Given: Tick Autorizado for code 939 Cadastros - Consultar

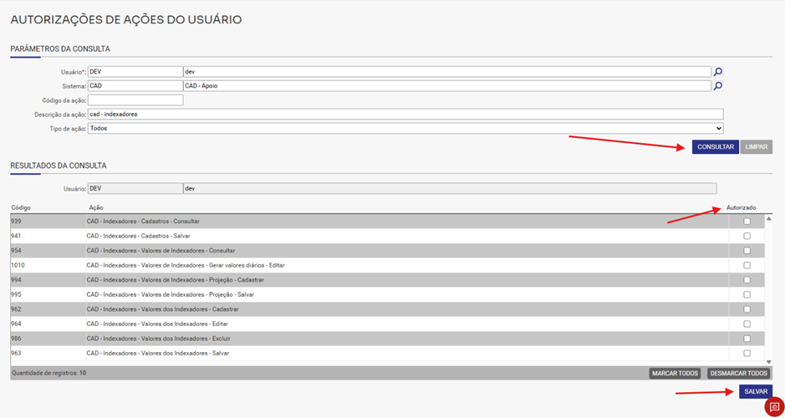Looking at the screenshot, I should tap(747, 222).
